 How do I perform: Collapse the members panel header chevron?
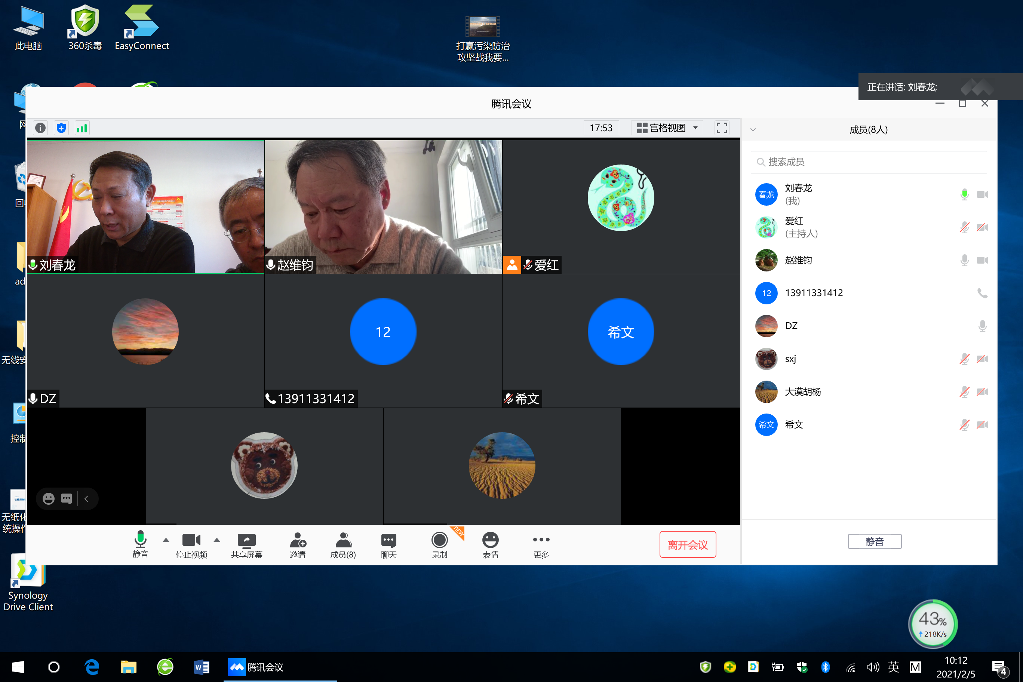pos(753,130)
